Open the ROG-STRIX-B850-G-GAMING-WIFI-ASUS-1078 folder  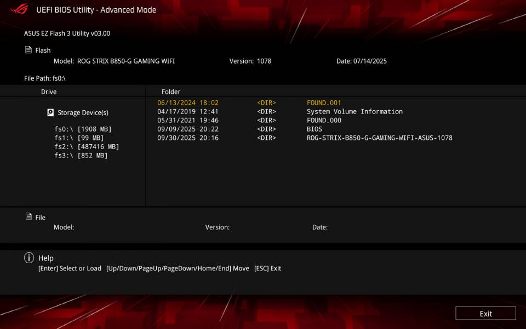(379, 138)
